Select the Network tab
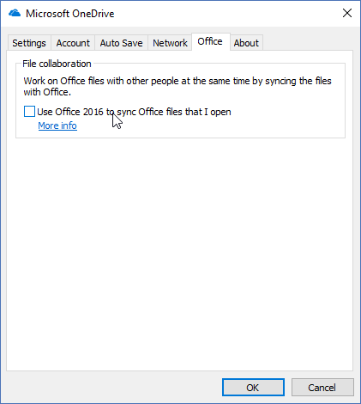This screenshot has height=404, width=361. [x=170, y=43]
